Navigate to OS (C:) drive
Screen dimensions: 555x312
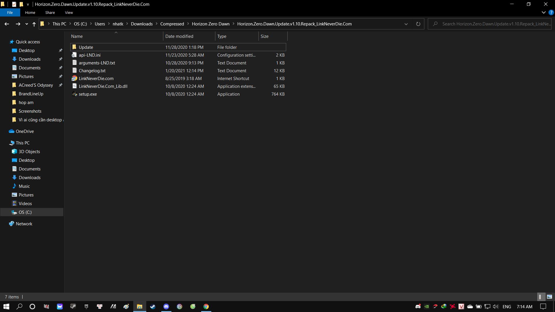(x=25, y=212)
